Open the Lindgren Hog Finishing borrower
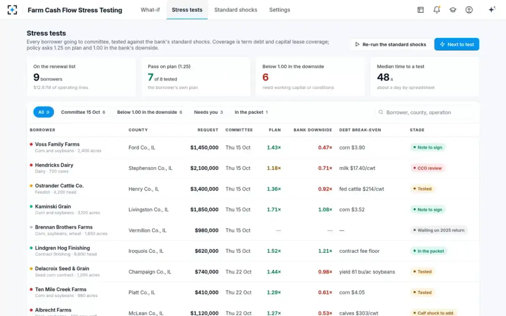506x316 pixels. pos(62,248)
